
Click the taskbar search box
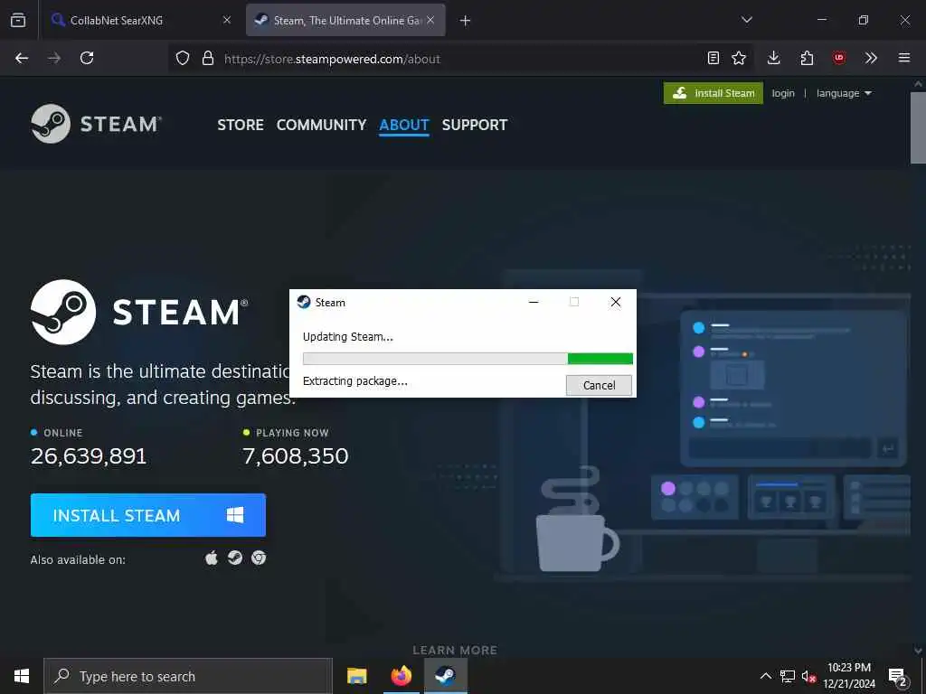[x=188, y=676]
